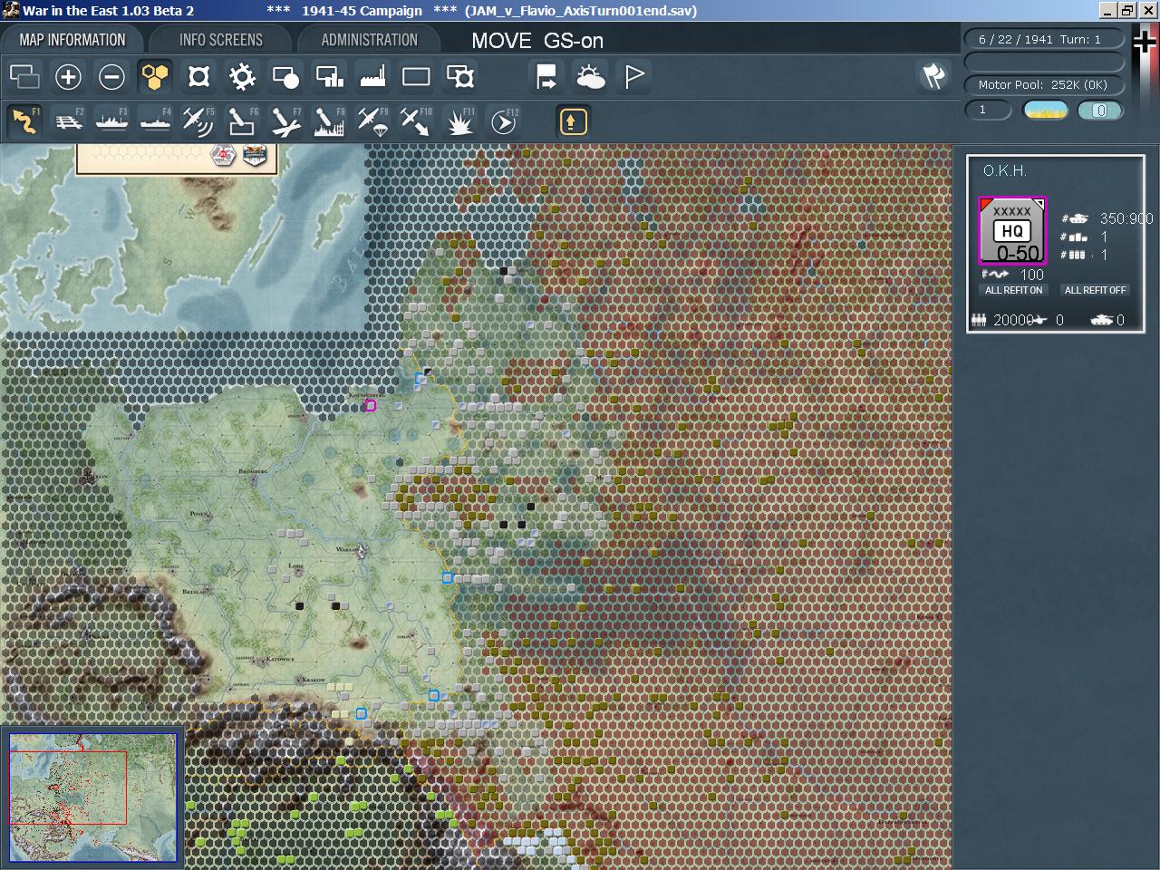Toggle the four-cornered ring map overlay icon
This screenshot has width=1160, height=870.
coord(198,77)
